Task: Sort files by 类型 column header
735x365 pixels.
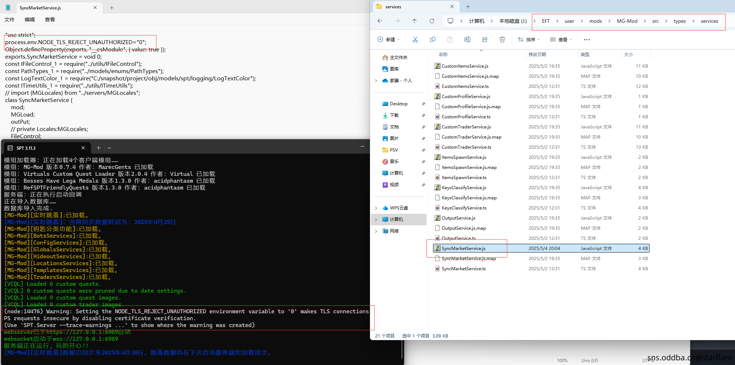Action: tap(585, 55)
